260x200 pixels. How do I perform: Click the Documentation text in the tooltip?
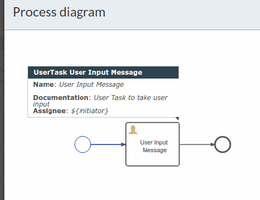point(101,101)
